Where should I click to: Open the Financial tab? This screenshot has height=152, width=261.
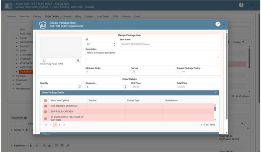coord(66,17)
